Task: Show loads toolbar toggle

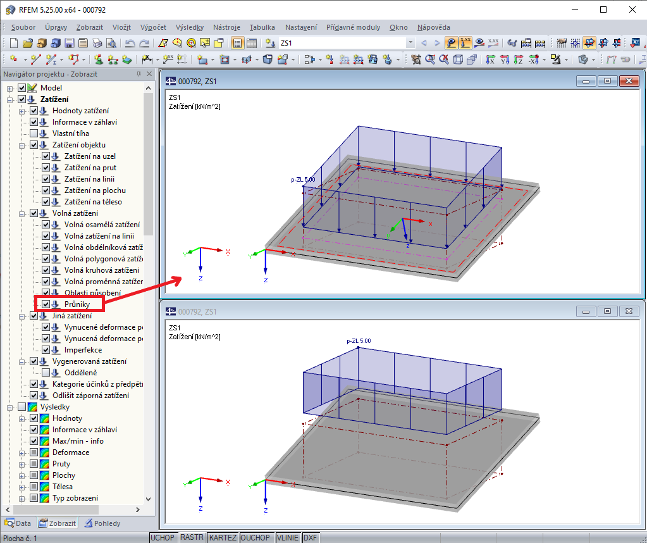Action: (452, 43)
